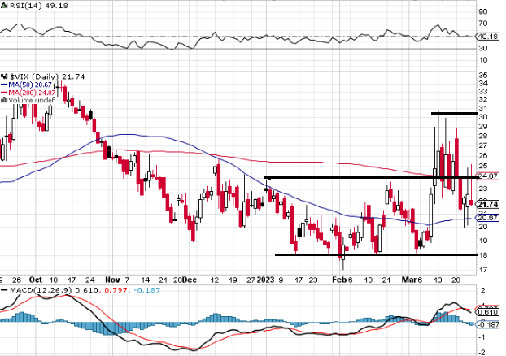Click the 0.610 MACD value tag
Screen dimensions: 506x356
coord(488,313)
